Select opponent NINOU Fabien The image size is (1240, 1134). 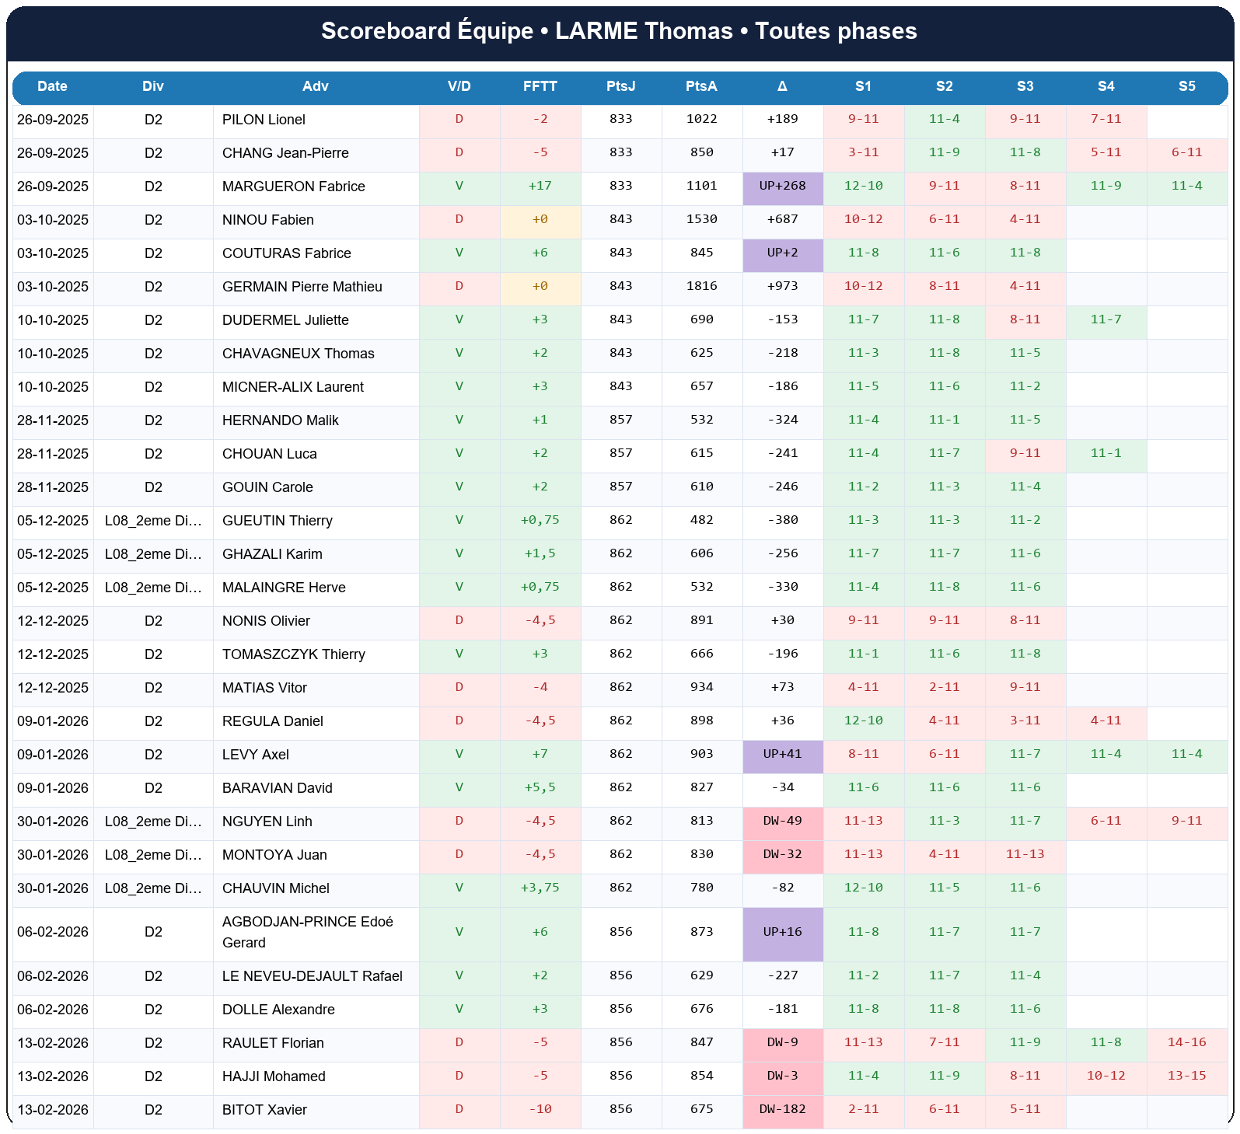(268, 220)
